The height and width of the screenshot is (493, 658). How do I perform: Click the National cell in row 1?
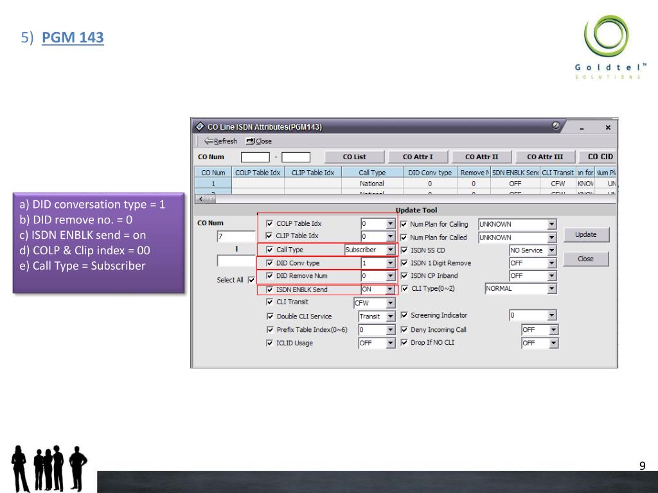(x=372, y=184)
